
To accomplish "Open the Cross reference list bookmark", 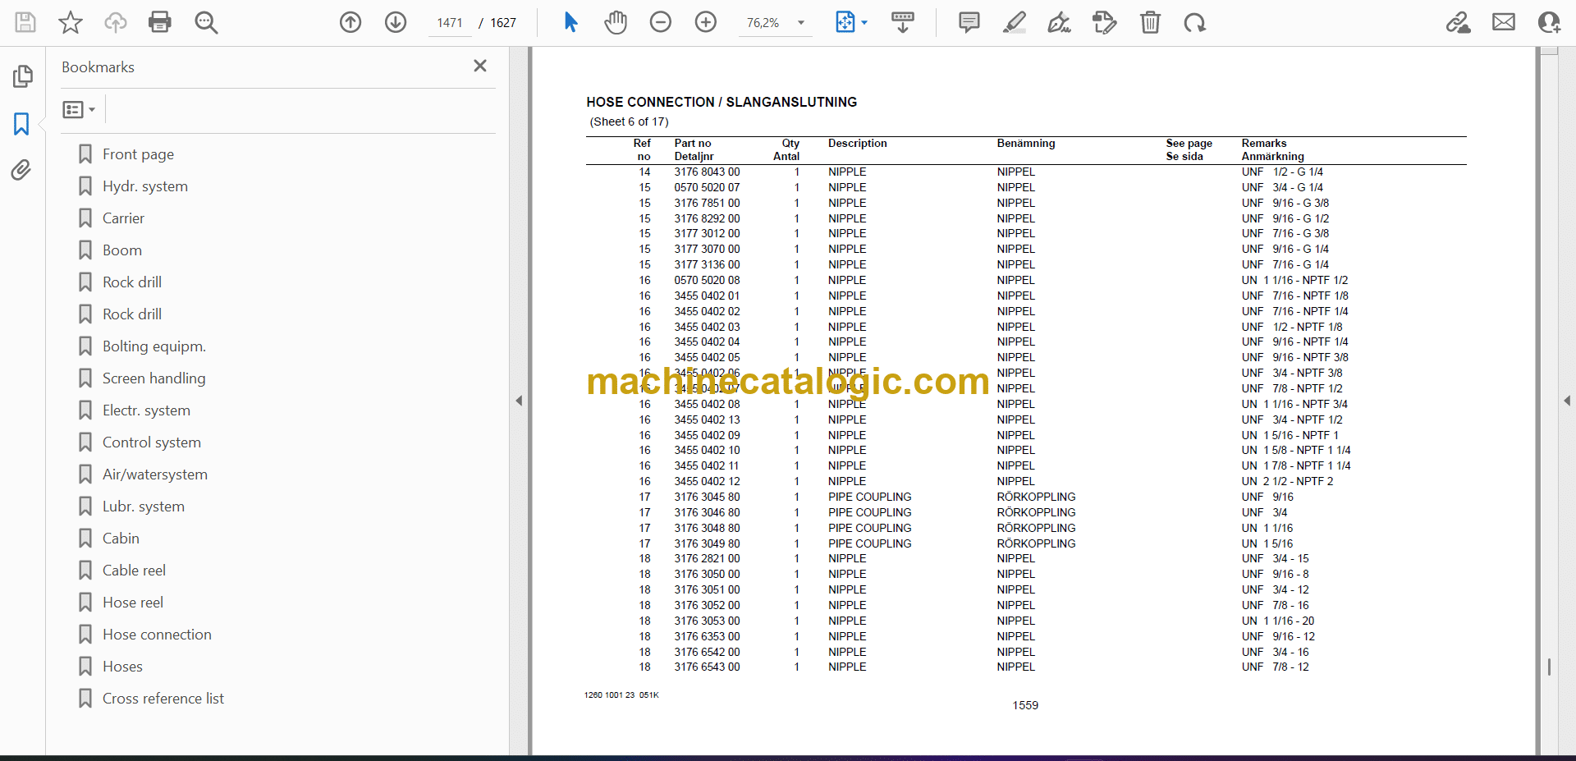I will [x=163, y=699].
